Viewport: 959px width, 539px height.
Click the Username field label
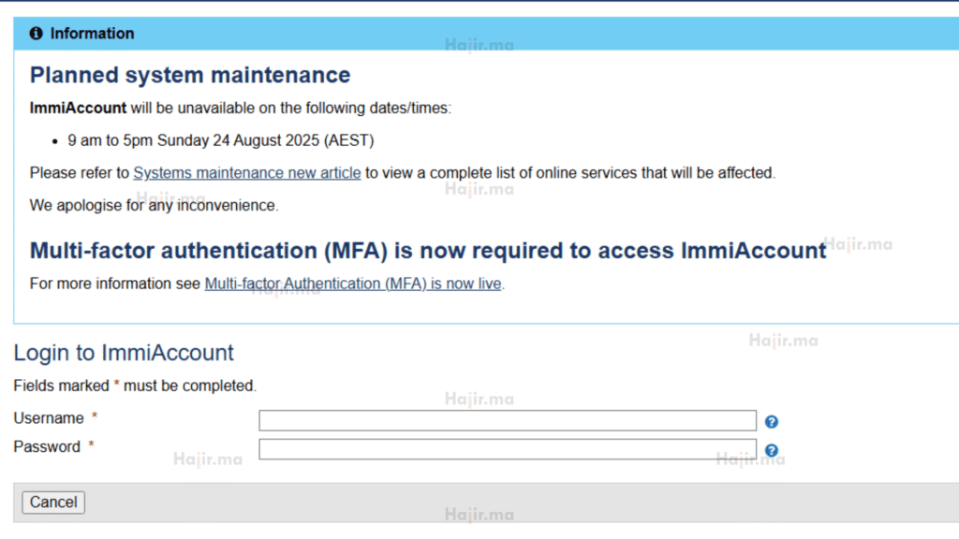click(49, 418)
